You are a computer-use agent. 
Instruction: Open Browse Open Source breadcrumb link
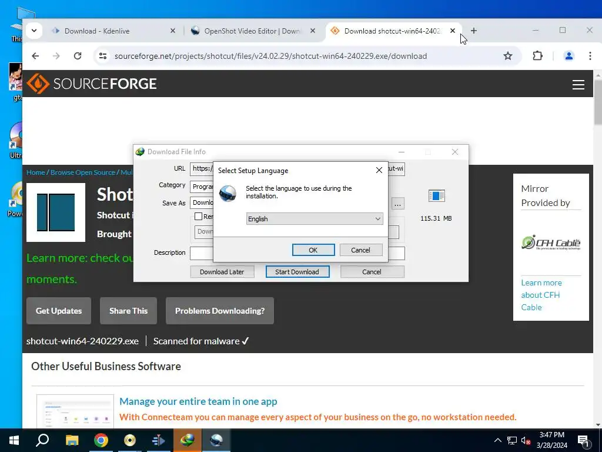82,172
